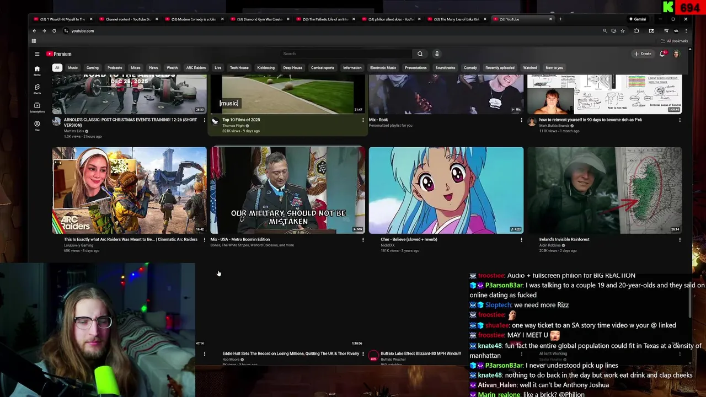Open Buffalo Lake Effect Blizzard live video
The width and height of the screenshot is (706, 397).
click(x=420, y=353)
